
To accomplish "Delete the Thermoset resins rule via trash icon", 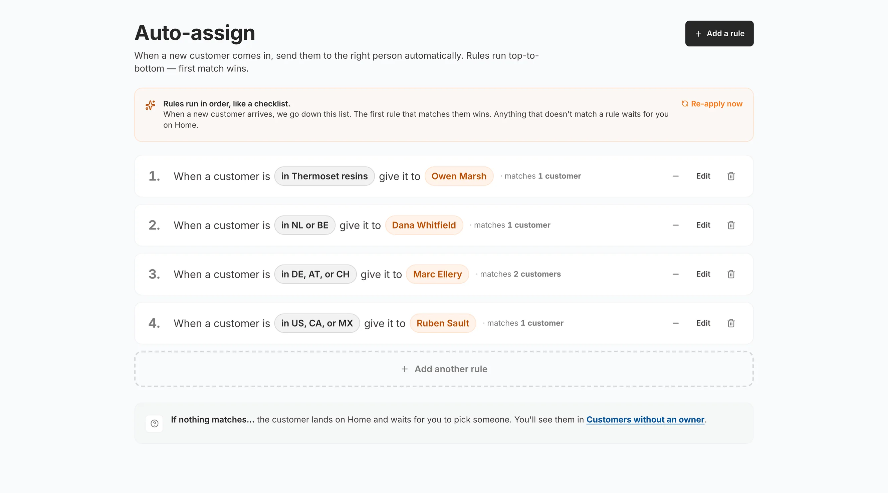I will tap(731, 176).
